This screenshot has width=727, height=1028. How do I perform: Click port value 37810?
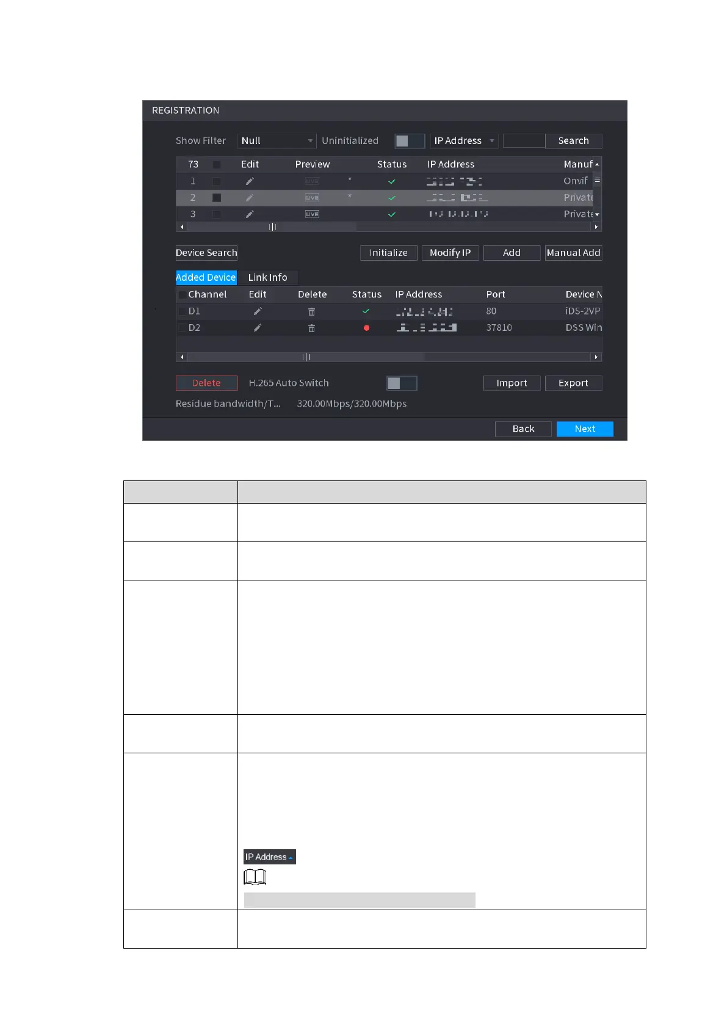coord(499,328)
